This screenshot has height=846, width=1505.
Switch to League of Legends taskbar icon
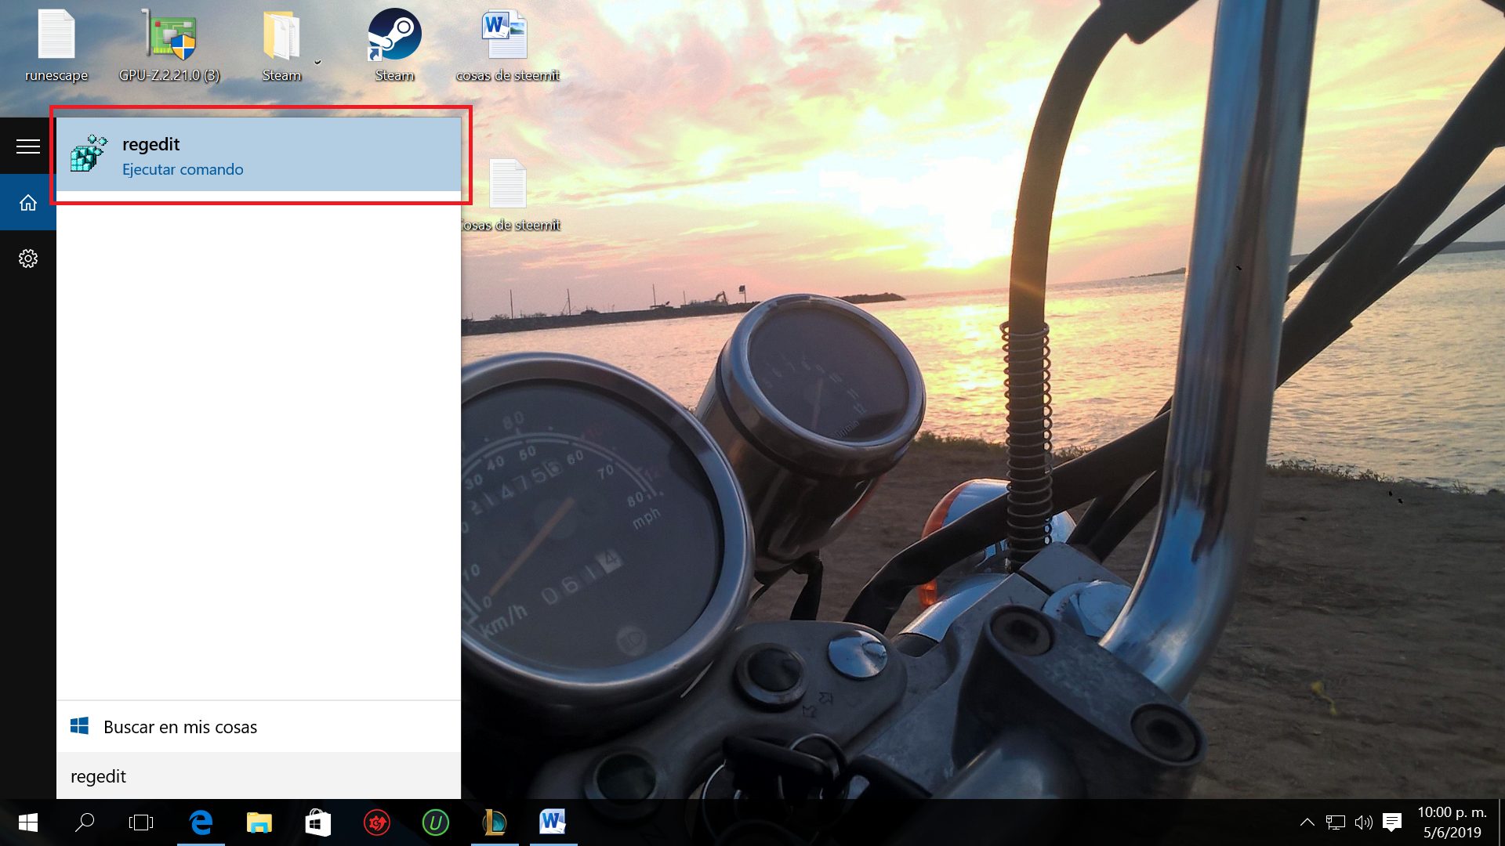pos(495,822)
